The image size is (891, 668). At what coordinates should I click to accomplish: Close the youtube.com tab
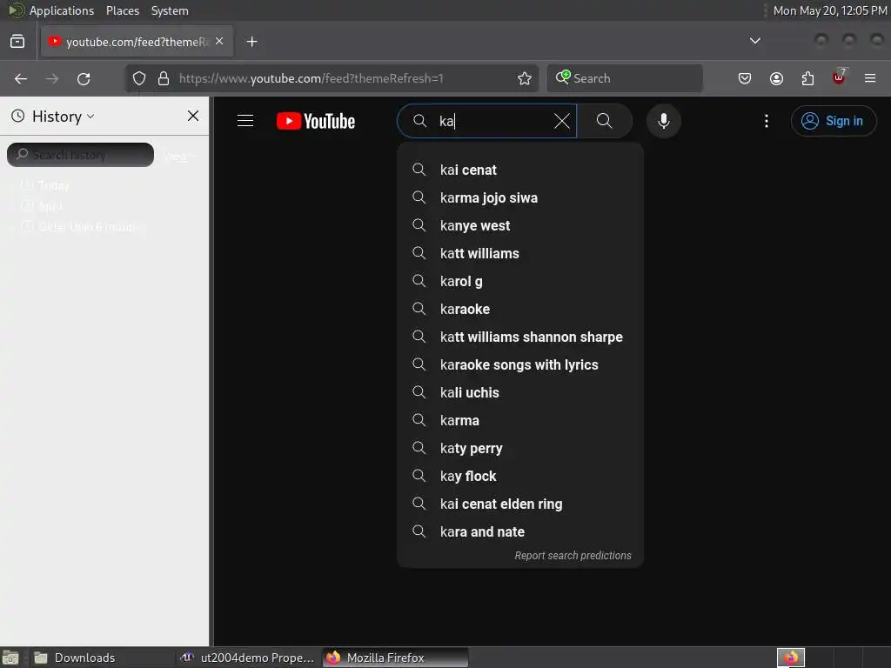click(x=219, y=41)
